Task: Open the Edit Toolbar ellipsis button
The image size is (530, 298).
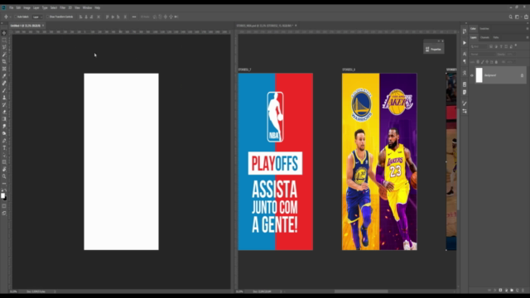Action: tap(4, 184)
